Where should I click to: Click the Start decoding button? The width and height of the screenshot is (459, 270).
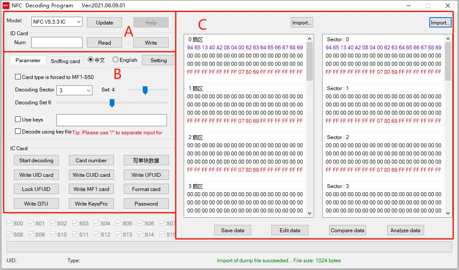[x=36, y=160]
